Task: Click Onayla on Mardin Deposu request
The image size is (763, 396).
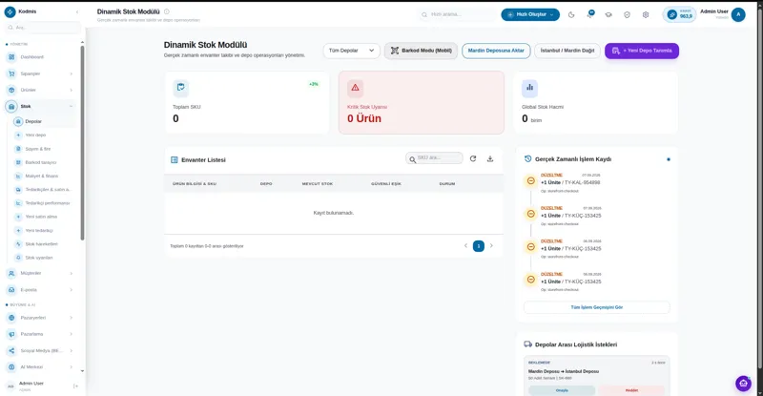Action: (562, 390)
